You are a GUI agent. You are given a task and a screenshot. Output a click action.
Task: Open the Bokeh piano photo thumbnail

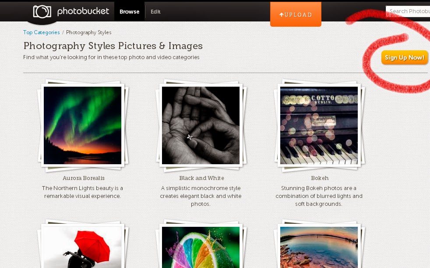point(319,125)
